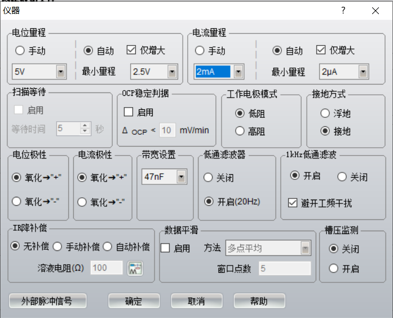
Task: Select 关闭 in 槽压监测
Action: click(333, 249)
